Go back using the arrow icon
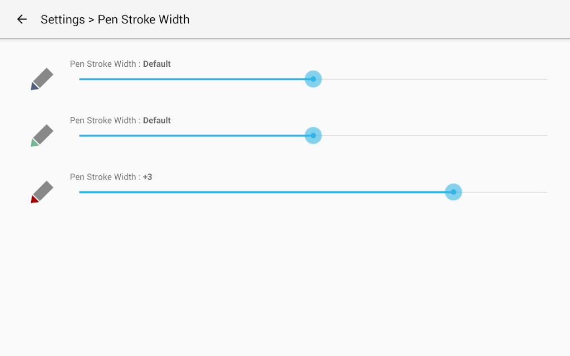 tap(22, 19)
